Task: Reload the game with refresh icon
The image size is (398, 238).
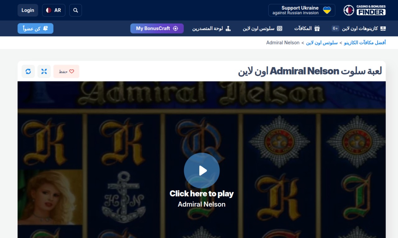Action: (28, 72)
